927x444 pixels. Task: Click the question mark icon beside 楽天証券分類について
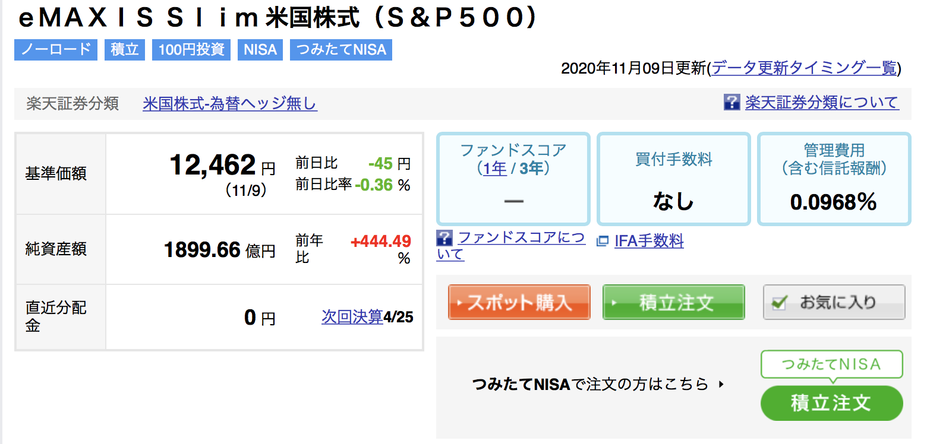coord(731,102)
